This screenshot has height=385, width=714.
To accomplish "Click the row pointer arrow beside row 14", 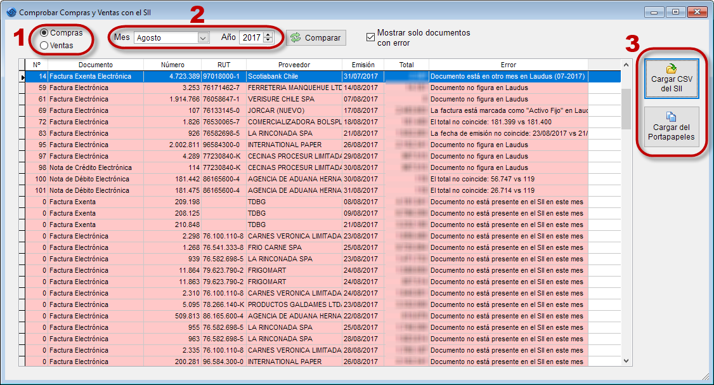I will tap(22, 77).
